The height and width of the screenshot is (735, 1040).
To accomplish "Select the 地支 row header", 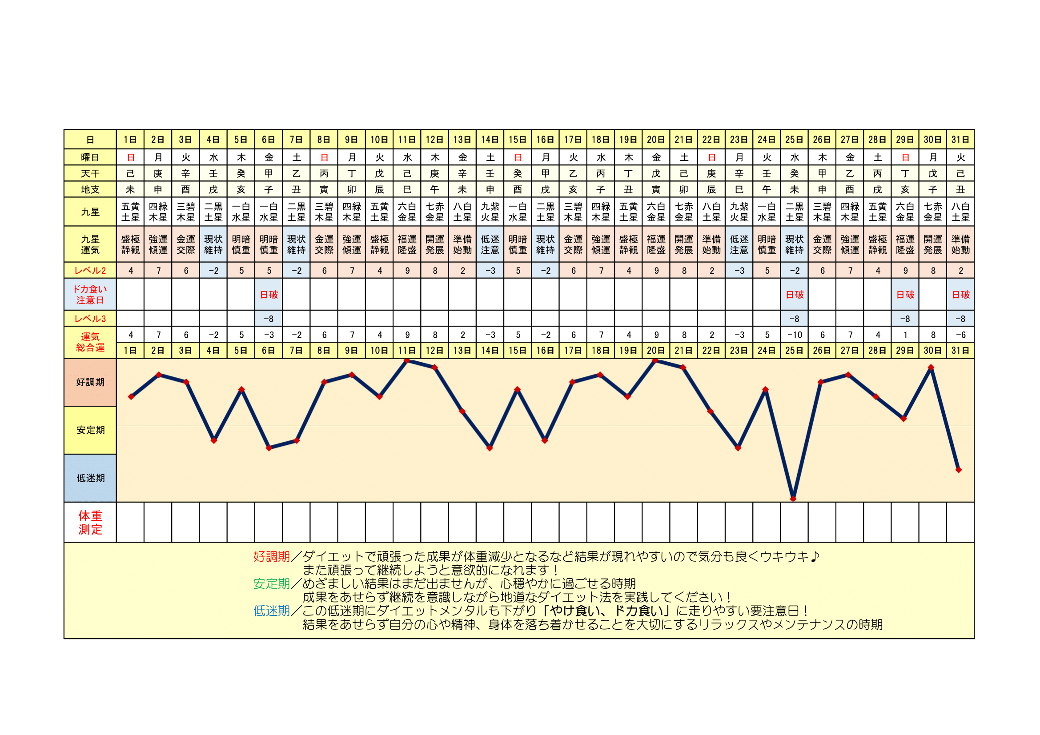I will (x=90, y=189).
